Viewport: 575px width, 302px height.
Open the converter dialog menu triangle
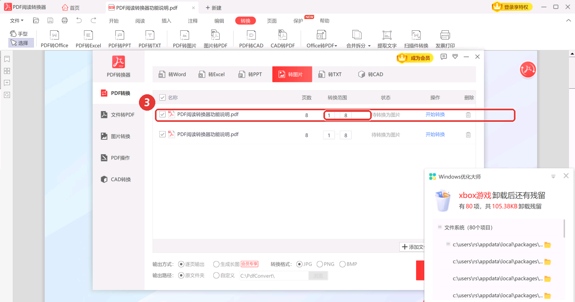click(455, 57)
